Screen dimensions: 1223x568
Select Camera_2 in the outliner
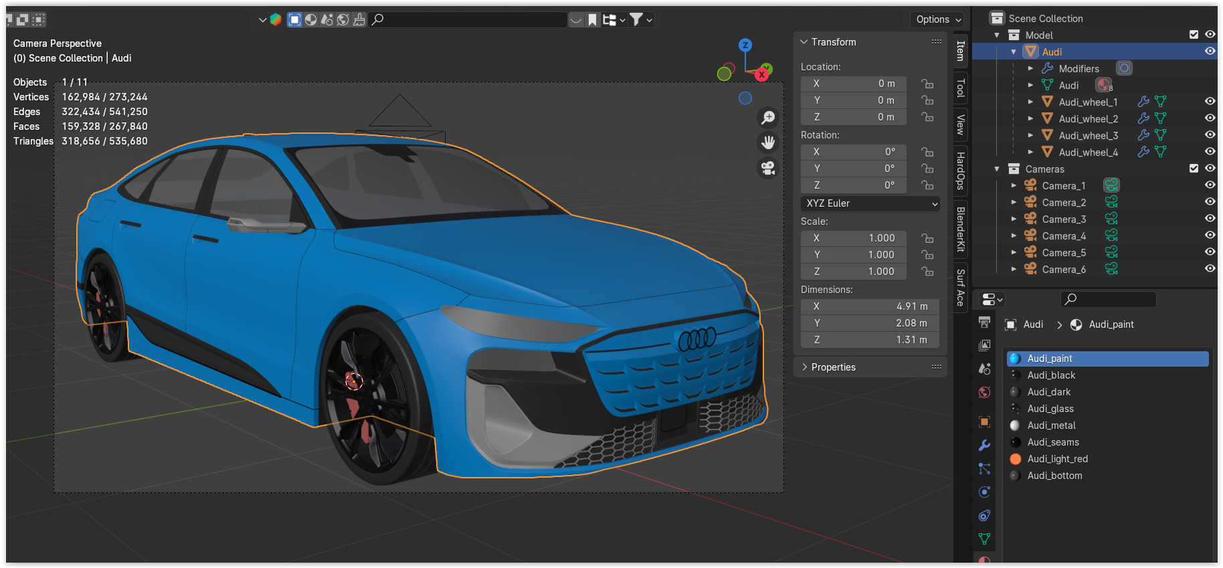pyautogui.click(x=1064, y=202)
